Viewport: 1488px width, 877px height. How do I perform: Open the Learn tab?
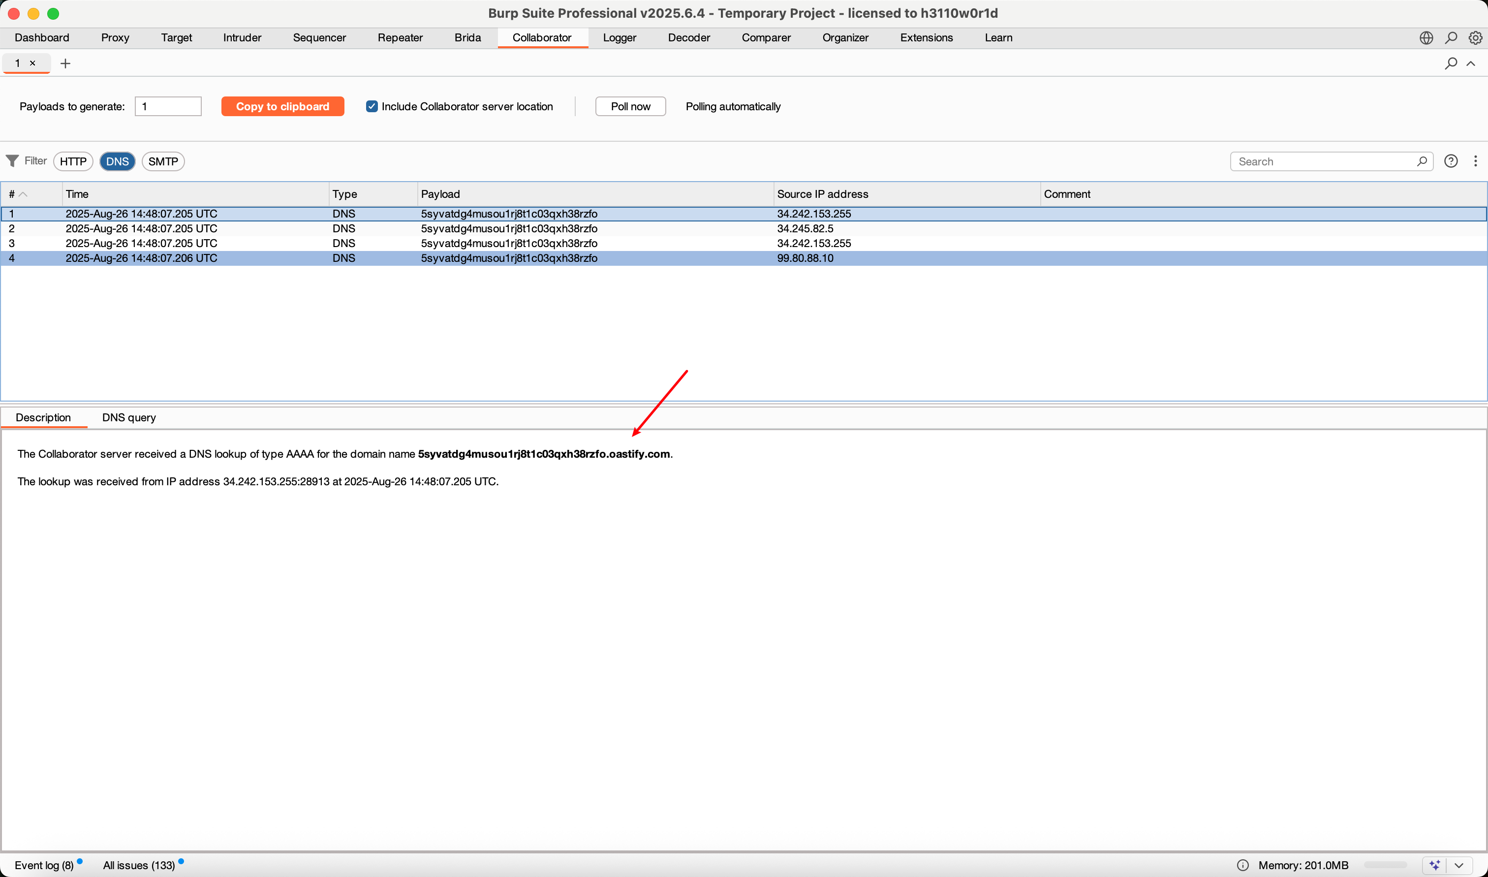[998, 38]
